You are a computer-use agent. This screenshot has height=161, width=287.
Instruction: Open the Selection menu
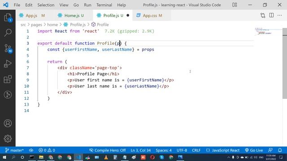tap(46, 5)
